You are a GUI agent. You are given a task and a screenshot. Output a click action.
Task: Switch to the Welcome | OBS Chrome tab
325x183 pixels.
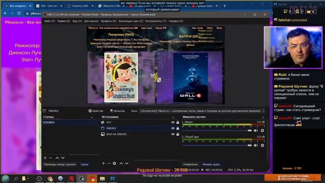click(x=111, y=6)
